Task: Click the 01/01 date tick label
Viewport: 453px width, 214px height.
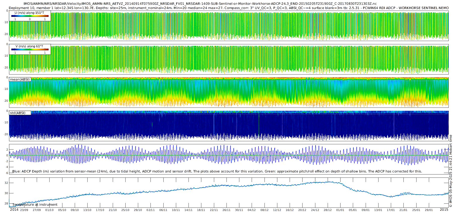Action: coord(340,210)
